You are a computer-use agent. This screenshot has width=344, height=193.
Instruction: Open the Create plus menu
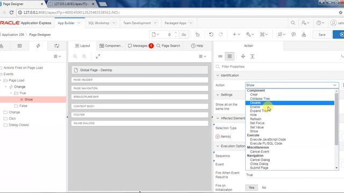[x=236, y=34]
